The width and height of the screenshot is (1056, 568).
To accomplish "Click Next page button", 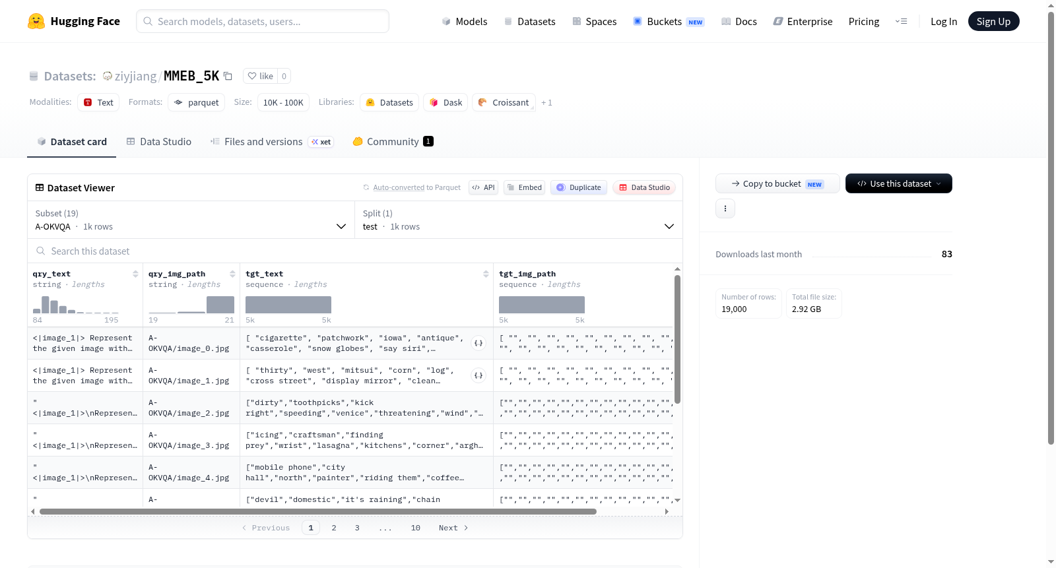I will coord(453,528).
